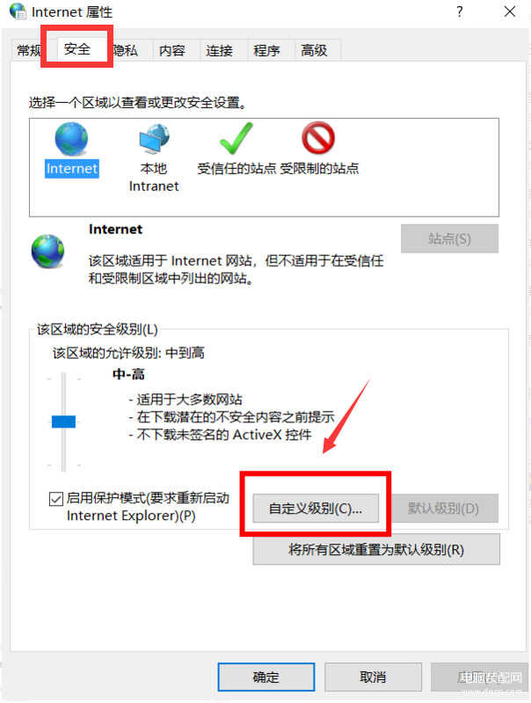Image resolution: width=531 pixels, height=703 pixels.
Task: Open the 高级 tab
Action: pos(314,50)
